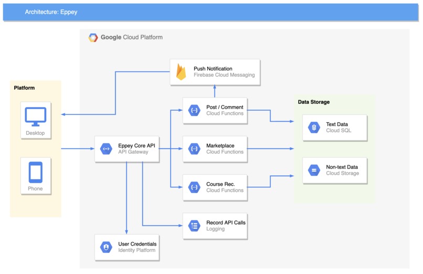Click the Cloud SQL database icon
Viewport: 423px width, 274px height.
pyautogui.click(x=314, y=128)
